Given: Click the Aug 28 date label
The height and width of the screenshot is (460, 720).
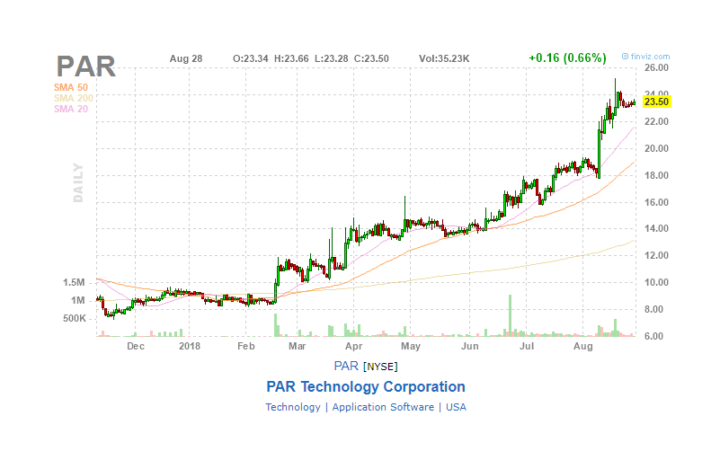Looking at the screenshot, I should click(186, 58).
